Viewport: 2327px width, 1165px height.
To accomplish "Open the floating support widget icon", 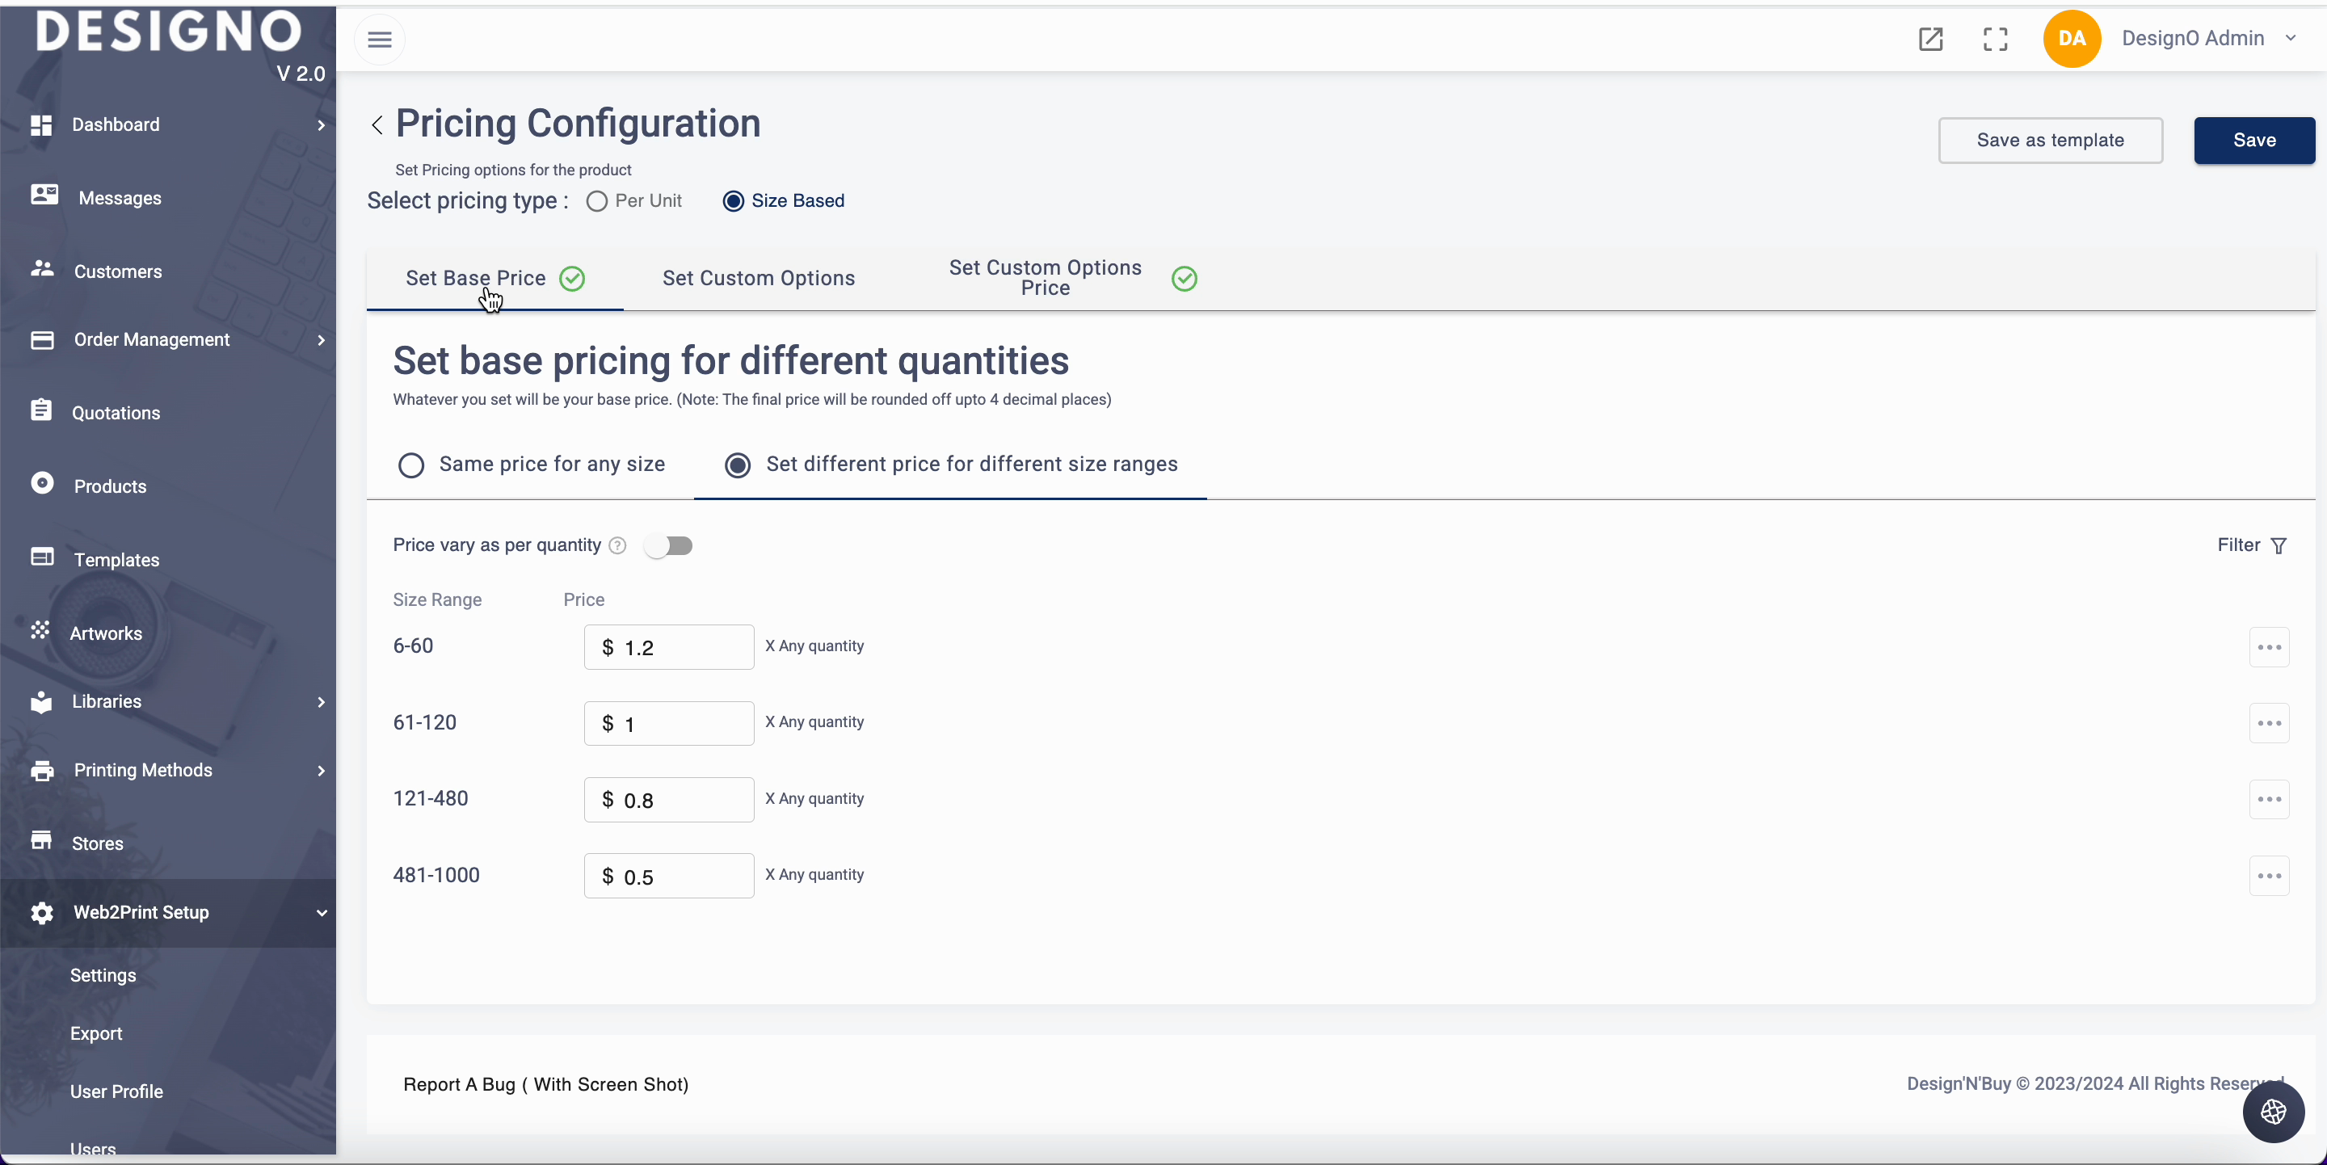I will coord(2273,1112).
